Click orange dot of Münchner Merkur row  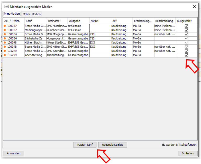pyautogui.click(x=5, y=30)
